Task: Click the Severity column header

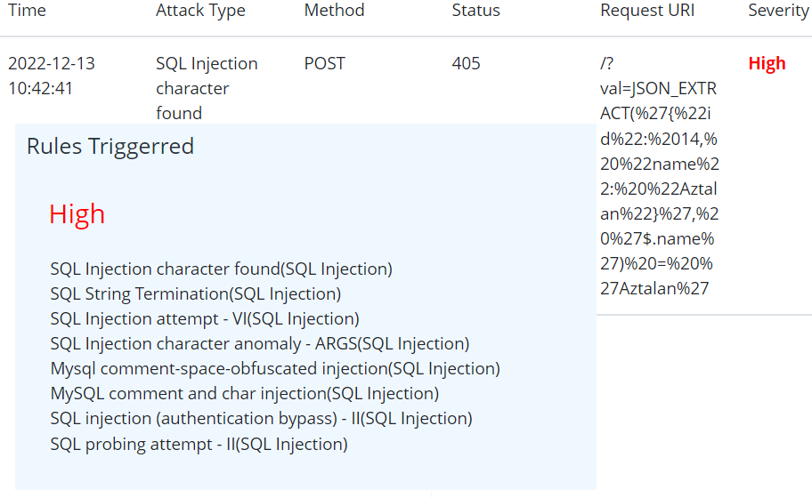Action: coord(778,11)
